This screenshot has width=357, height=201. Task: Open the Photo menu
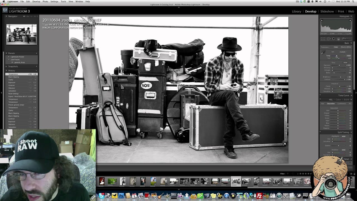[x=45, y=1]
